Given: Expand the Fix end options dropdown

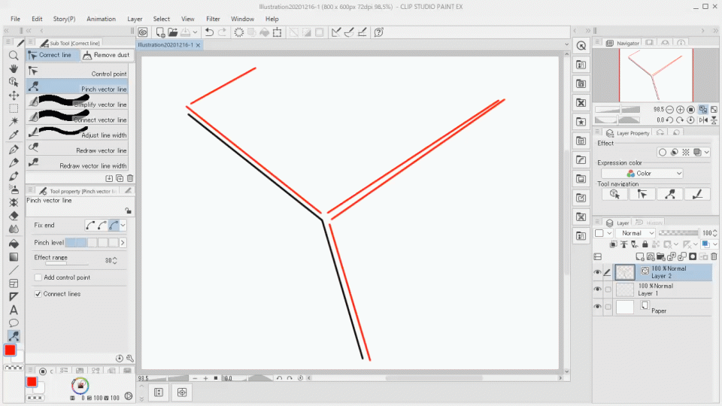Looking at the screenshot, I should [x=123, y=225].
